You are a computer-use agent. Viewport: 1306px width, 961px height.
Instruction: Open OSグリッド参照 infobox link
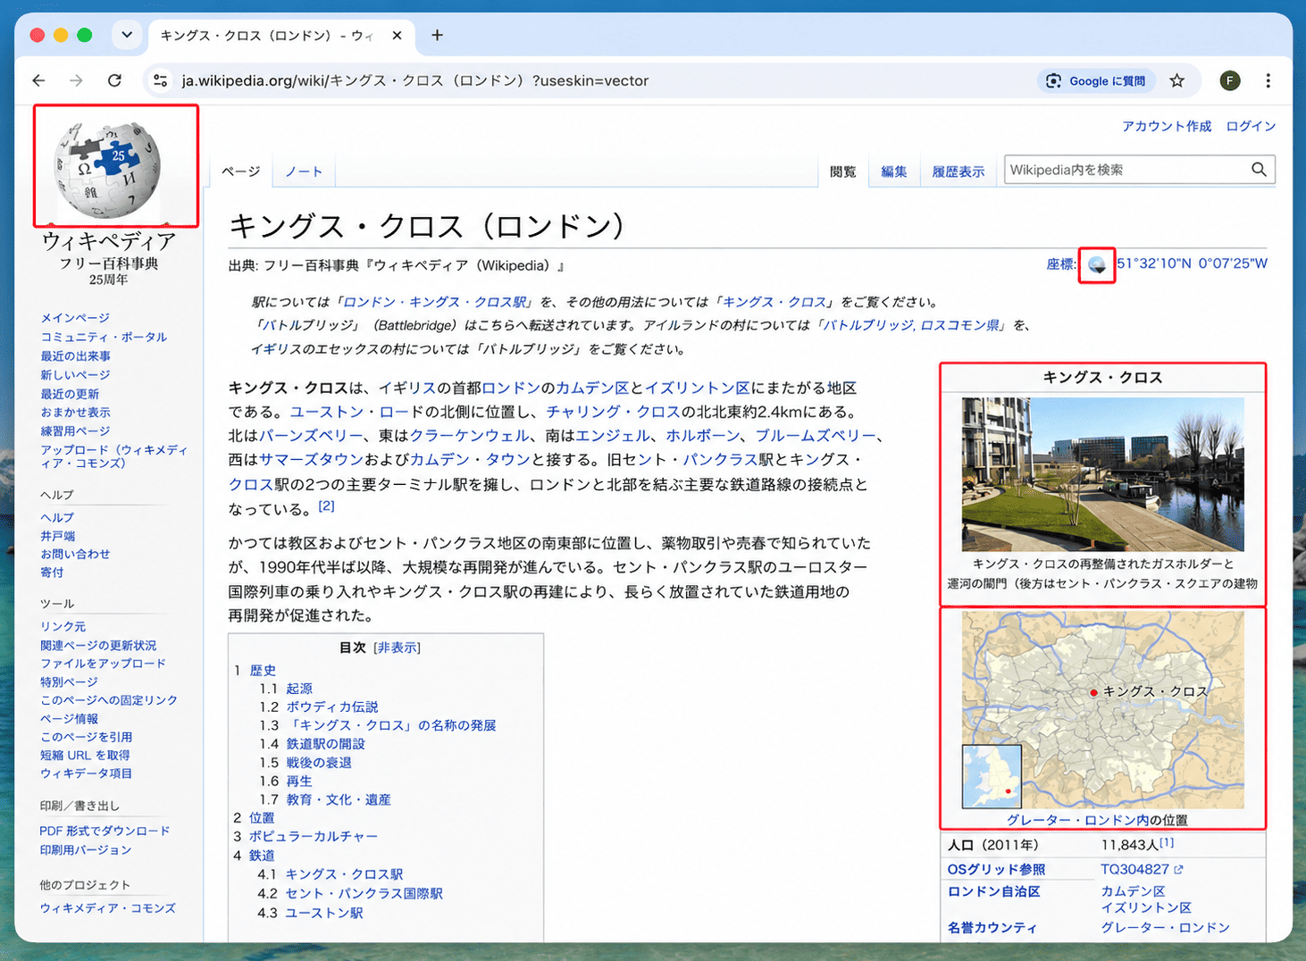coord(996,869)
